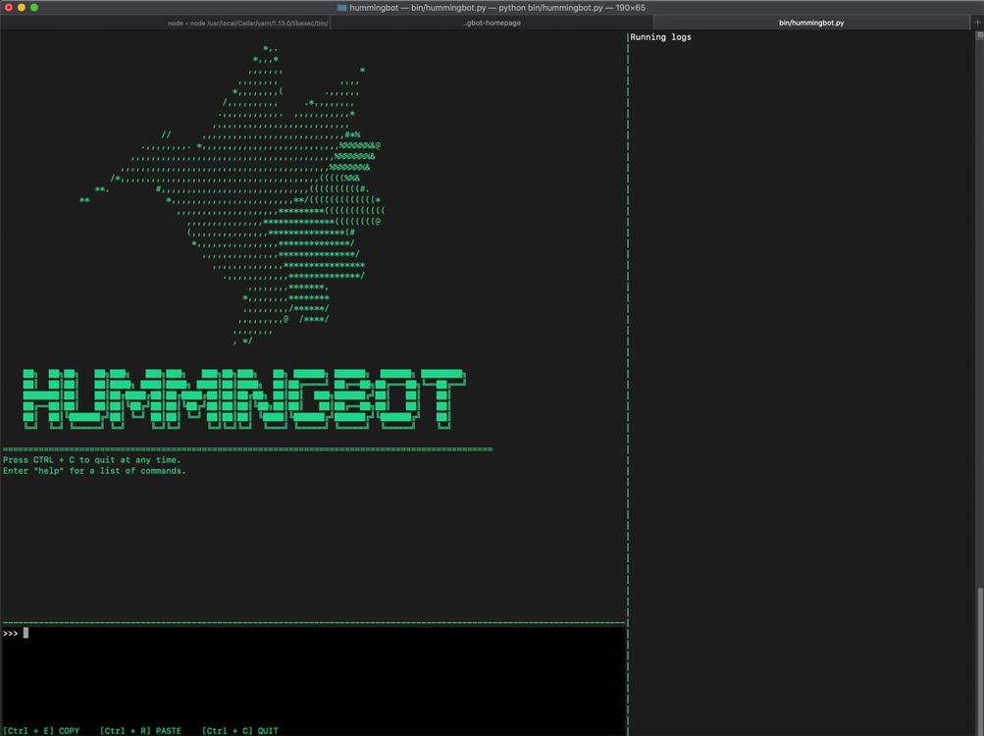Image resolution: width=984 pixels, height=736 pixels.
Task: Click the blinking cursor block next to the prompt
Action: [26, 632]
